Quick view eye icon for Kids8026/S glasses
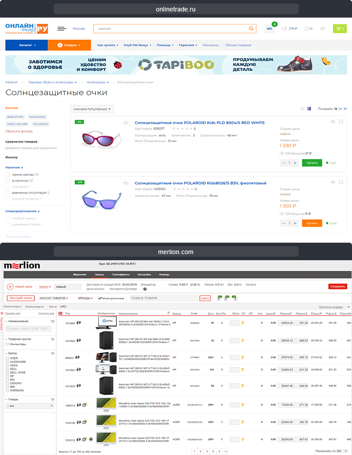The image size is (352, 455). point(126,183)
